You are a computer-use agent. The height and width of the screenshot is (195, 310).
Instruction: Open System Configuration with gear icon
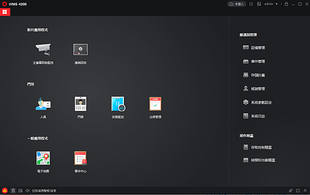pos(257,102)
